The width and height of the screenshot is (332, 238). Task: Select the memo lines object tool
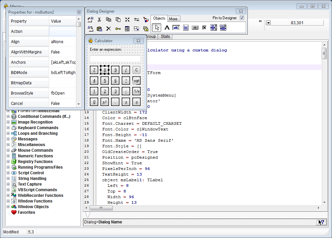tap(186, 28)
